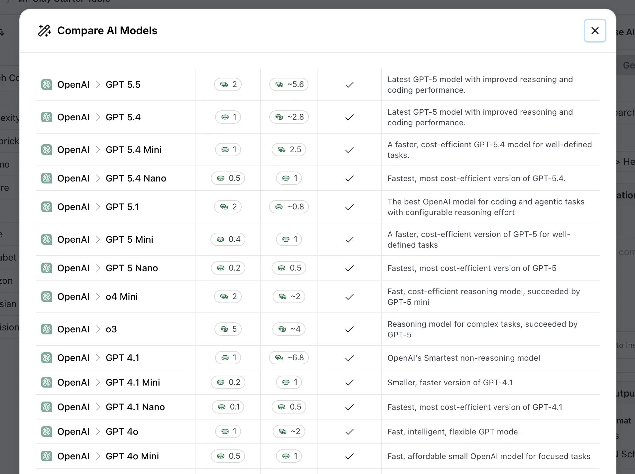Click the checkmark in the GPT 4o Mini row

349,456
